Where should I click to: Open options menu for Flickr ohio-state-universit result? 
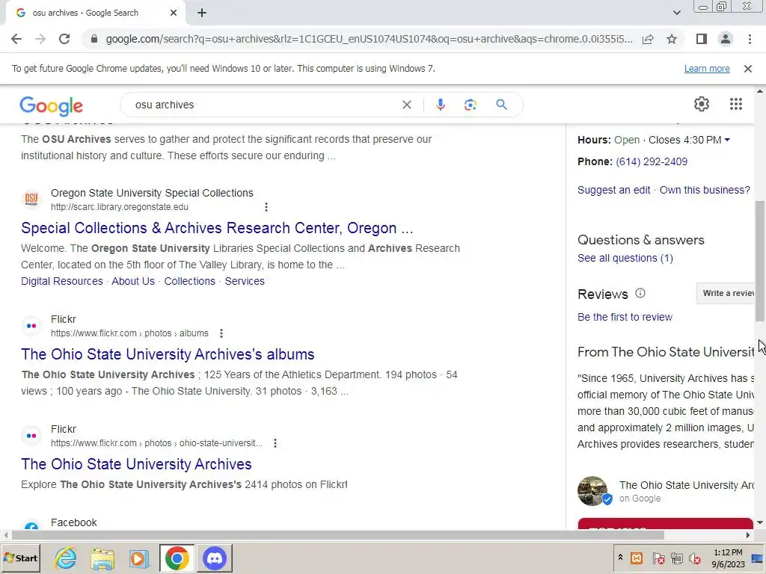pos(275,443)
